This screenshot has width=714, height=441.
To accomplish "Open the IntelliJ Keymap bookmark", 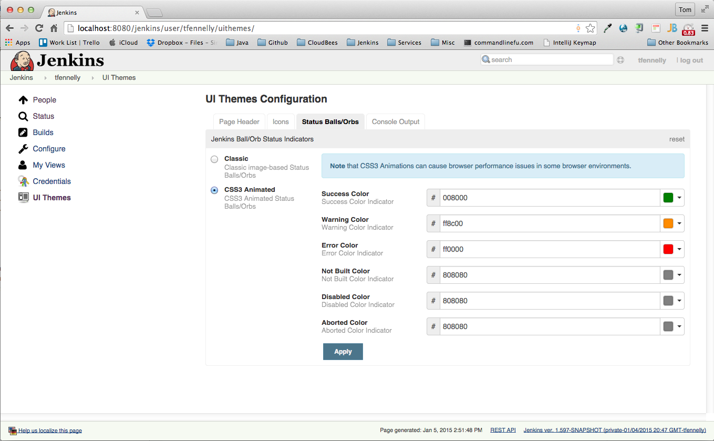I will [x=570, y=43].
